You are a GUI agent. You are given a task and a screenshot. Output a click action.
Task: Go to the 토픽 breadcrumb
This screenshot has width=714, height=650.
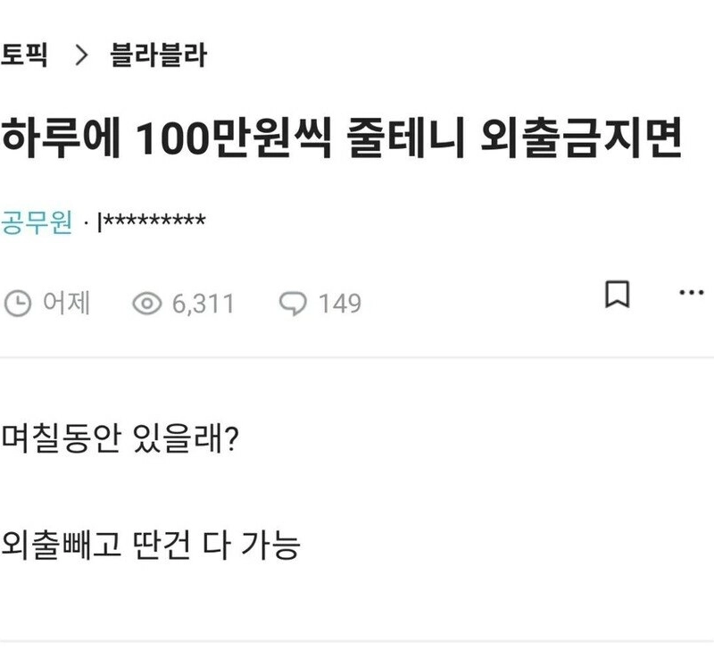click(x=24, y=56)
